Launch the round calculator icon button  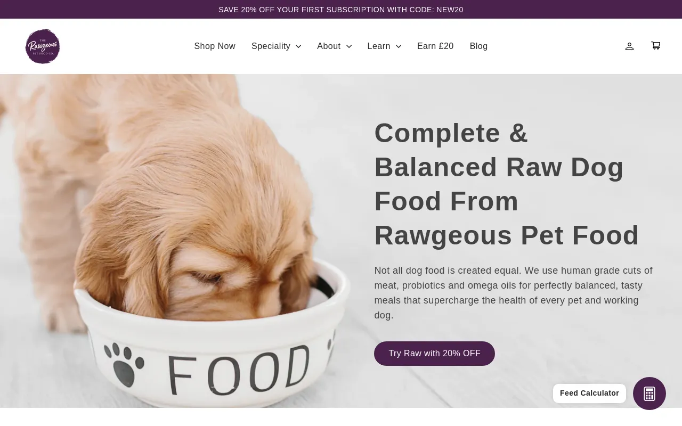[649, 394]
